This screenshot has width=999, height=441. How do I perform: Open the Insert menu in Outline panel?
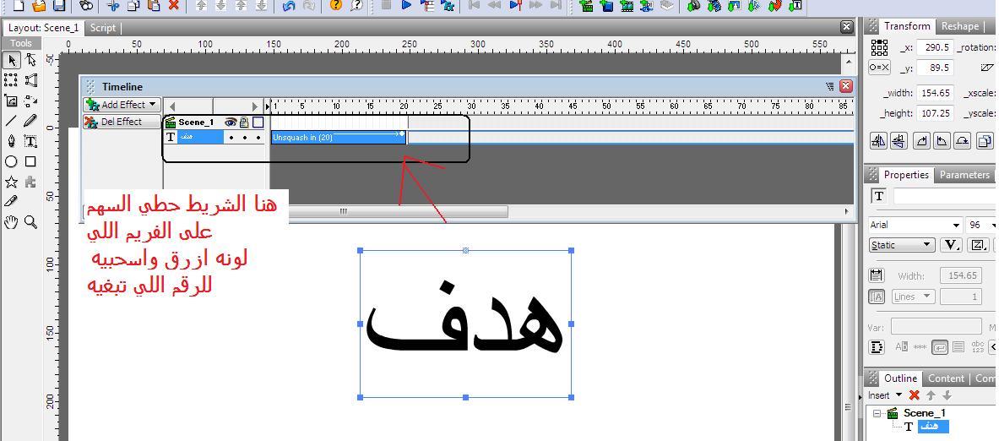pos(885,395)
